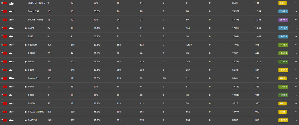This screenshot has width=299, height=125.
Task: Click the flag icon in the T-80BVM row
Action: point(5,45)
